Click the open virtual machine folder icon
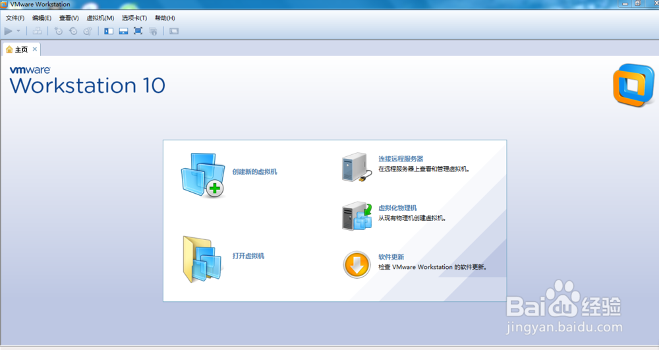Image resolution: width=659 pixels, height=350 pixels. (x=202, y=259)
